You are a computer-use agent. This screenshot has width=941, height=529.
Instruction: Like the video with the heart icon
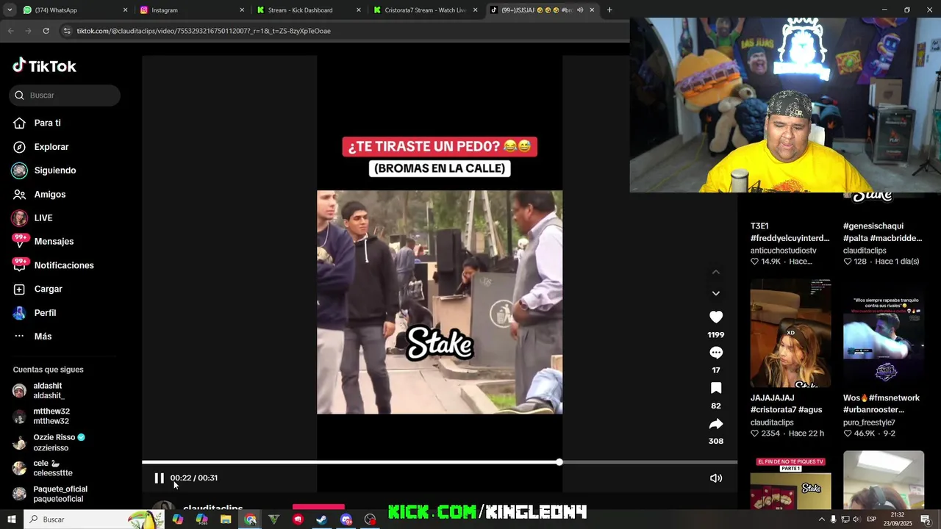(x=716, y=317)
